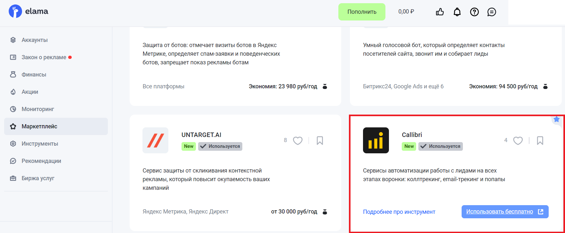Open Подробнее про инструмент link

[399, 212]
